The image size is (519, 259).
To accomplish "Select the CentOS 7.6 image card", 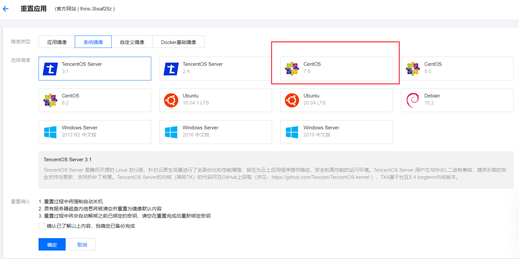I will click(x=336, y=69).
